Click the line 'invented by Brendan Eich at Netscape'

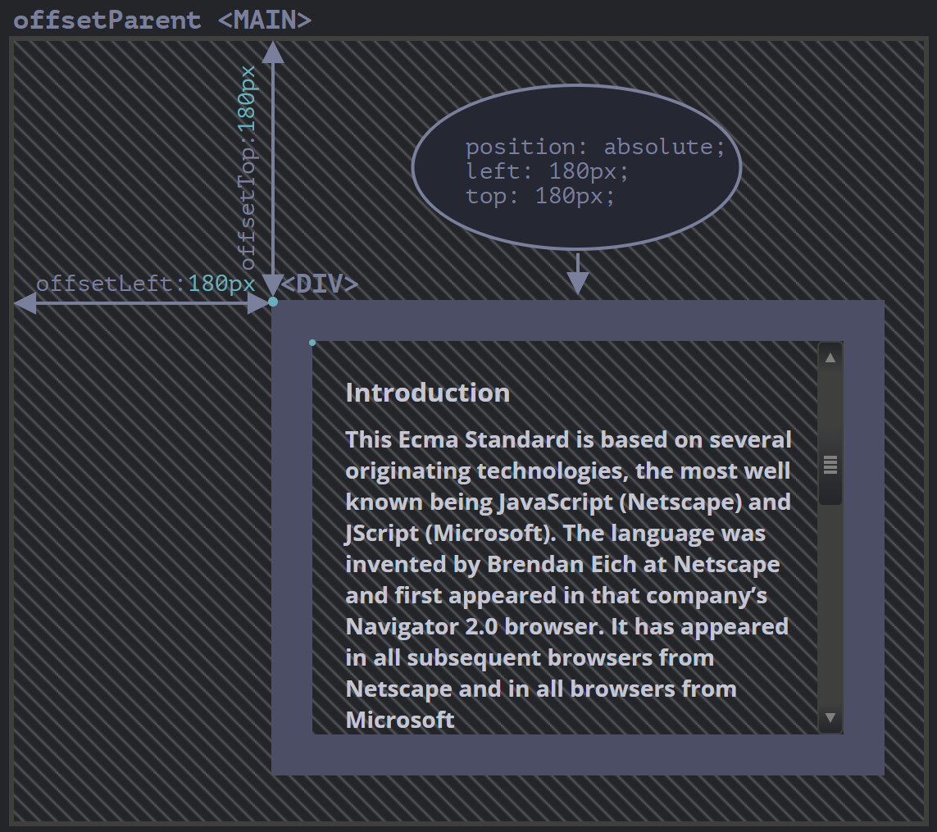click(562, 564)
